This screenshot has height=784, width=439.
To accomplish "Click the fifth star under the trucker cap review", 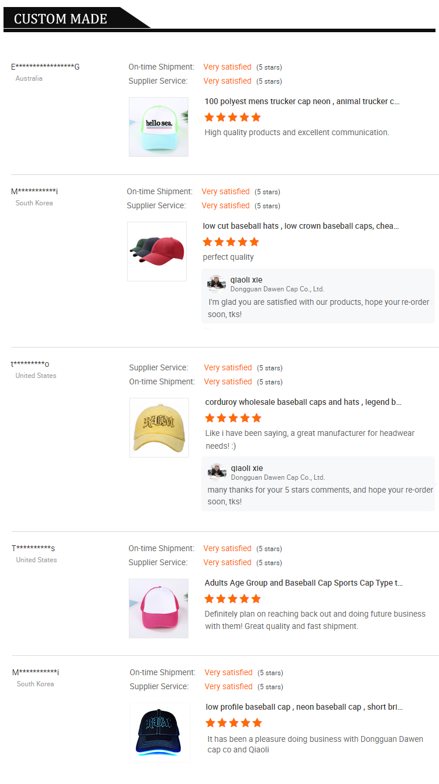I will (255, 117).
